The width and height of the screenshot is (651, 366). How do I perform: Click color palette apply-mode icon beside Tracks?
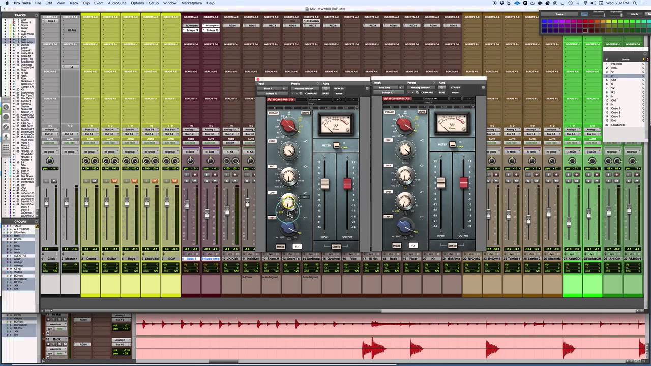tap(584, 14)
